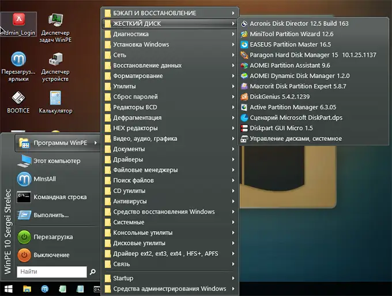The height and width of the screenshot is (296, 392).
Task: Launch MiniTool Partition Wizard 12.6
Action: point(291,34)
